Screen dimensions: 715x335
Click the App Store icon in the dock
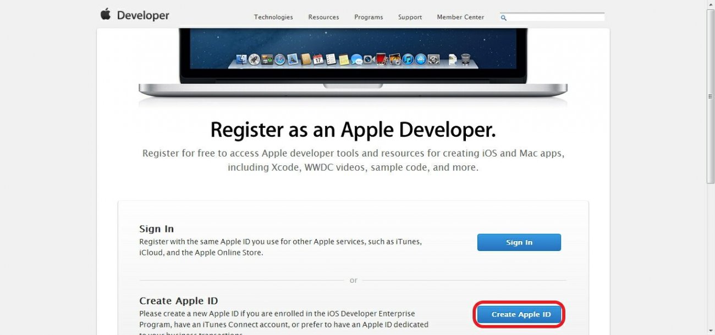[x=421, y=59]
